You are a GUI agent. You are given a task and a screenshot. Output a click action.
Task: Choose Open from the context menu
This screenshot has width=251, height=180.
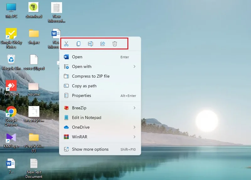100,57
